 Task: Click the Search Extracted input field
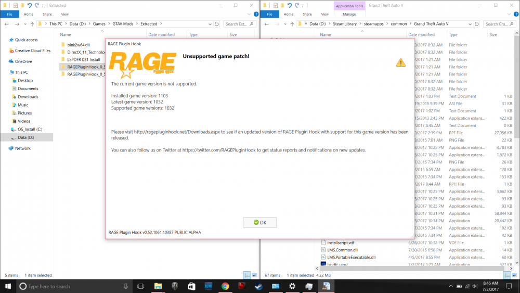(x=239, y=24)
